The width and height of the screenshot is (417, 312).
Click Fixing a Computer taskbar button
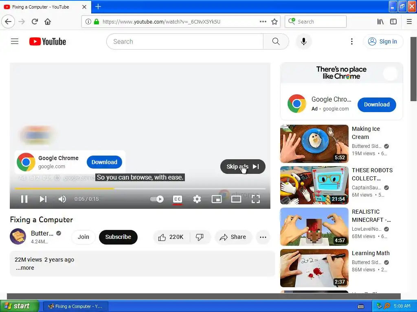pos(75,306)
